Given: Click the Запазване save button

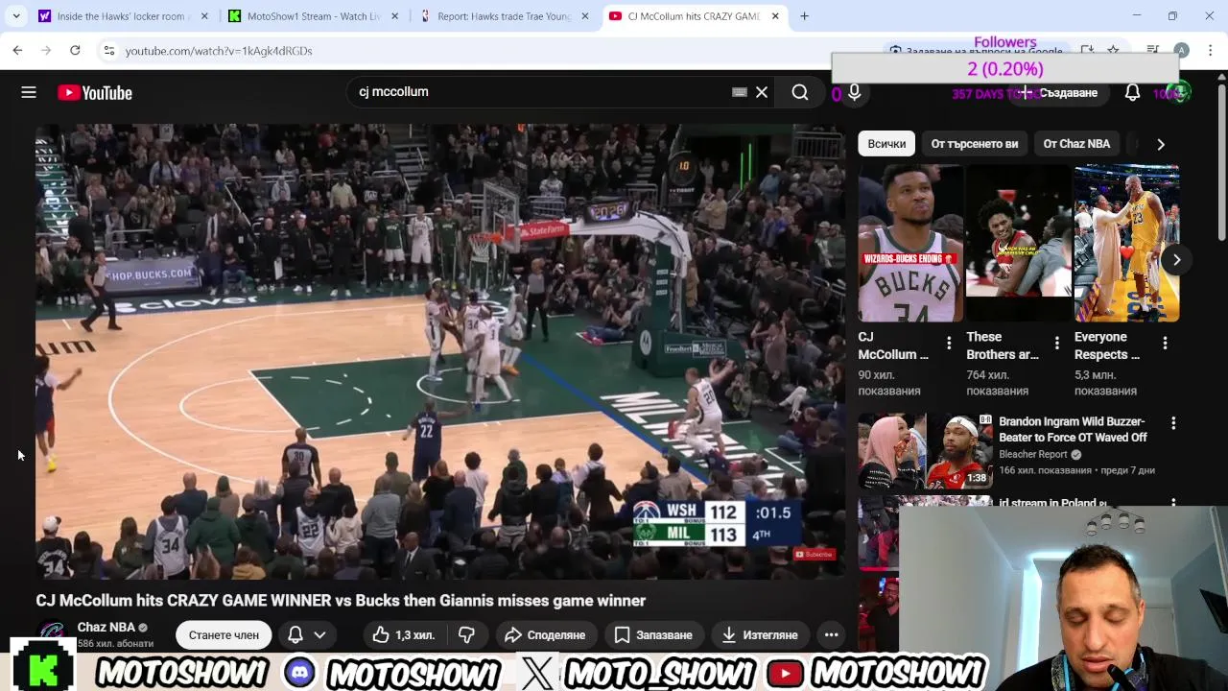Looking at the screenshot, I should (652, 634).
